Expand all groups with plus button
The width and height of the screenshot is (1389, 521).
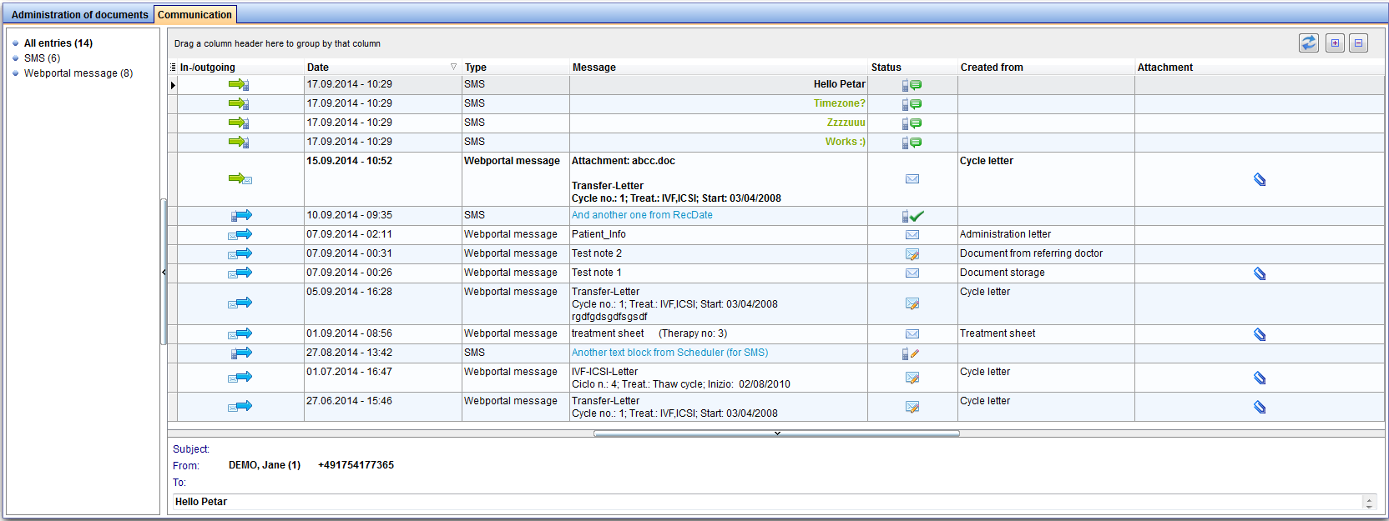coord(1335,43)
